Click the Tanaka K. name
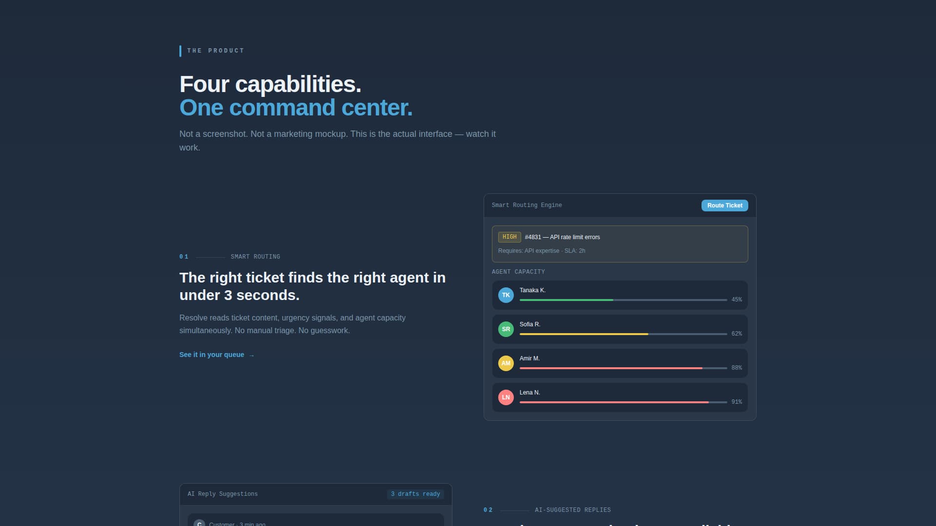This screenshot has width=936, height=526. coord(532,290)
